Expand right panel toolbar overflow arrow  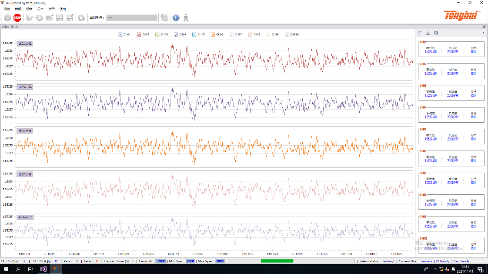pyautogui.click(x=484, y=33)
